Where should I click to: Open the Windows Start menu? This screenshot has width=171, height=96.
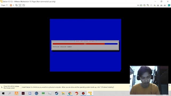pyautogui.click(x=3, y=93)
